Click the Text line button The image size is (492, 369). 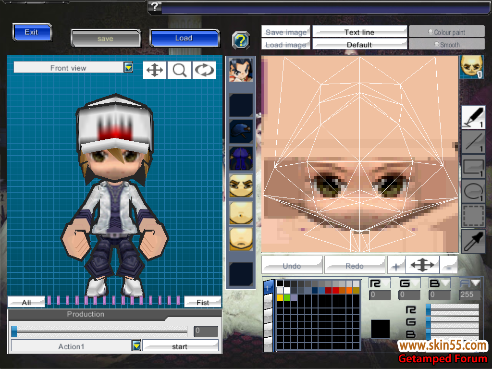[360, 32]
